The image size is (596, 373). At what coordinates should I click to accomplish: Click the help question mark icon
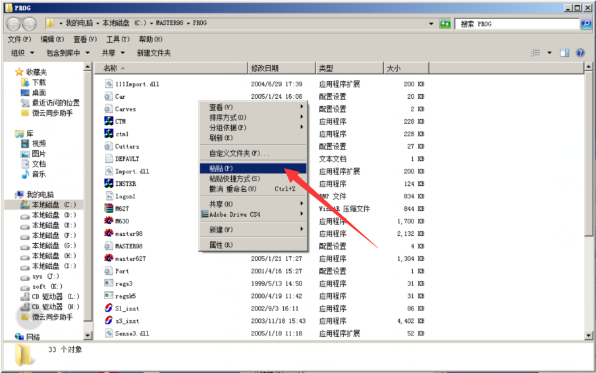pyautogui.click(x=580, y=53)
